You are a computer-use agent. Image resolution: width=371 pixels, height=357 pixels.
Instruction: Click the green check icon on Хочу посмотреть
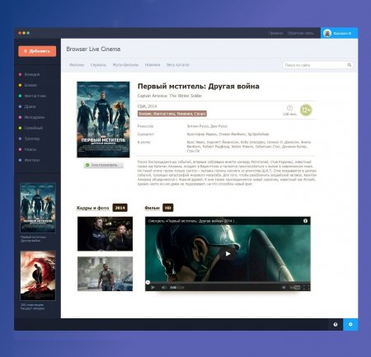(87, 165)
